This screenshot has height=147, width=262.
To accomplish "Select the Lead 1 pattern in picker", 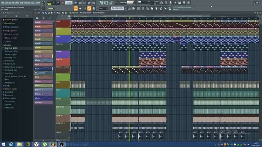I will (x=44, y=22).
